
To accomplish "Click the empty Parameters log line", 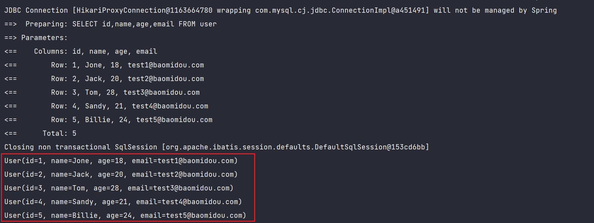I will tap(36, 38).
